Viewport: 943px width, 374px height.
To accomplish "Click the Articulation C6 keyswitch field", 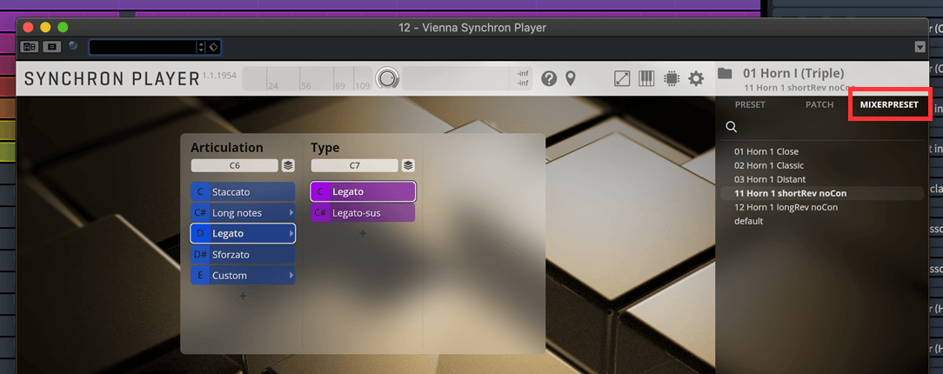I will (235, 165).
